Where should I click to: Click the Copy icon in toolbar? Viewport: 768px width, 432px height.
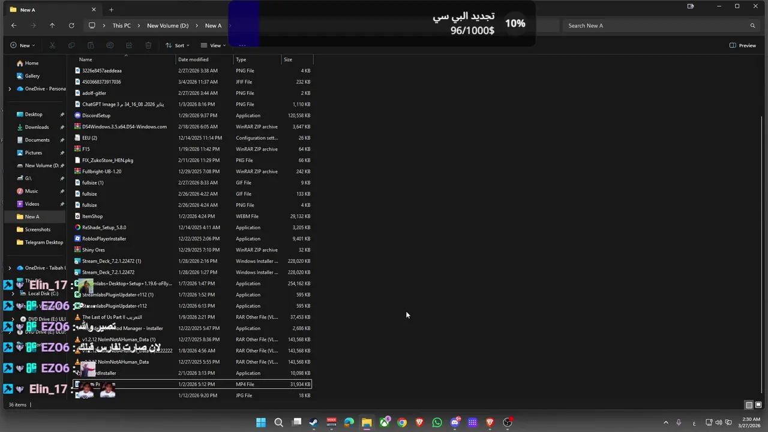[71, 46]
